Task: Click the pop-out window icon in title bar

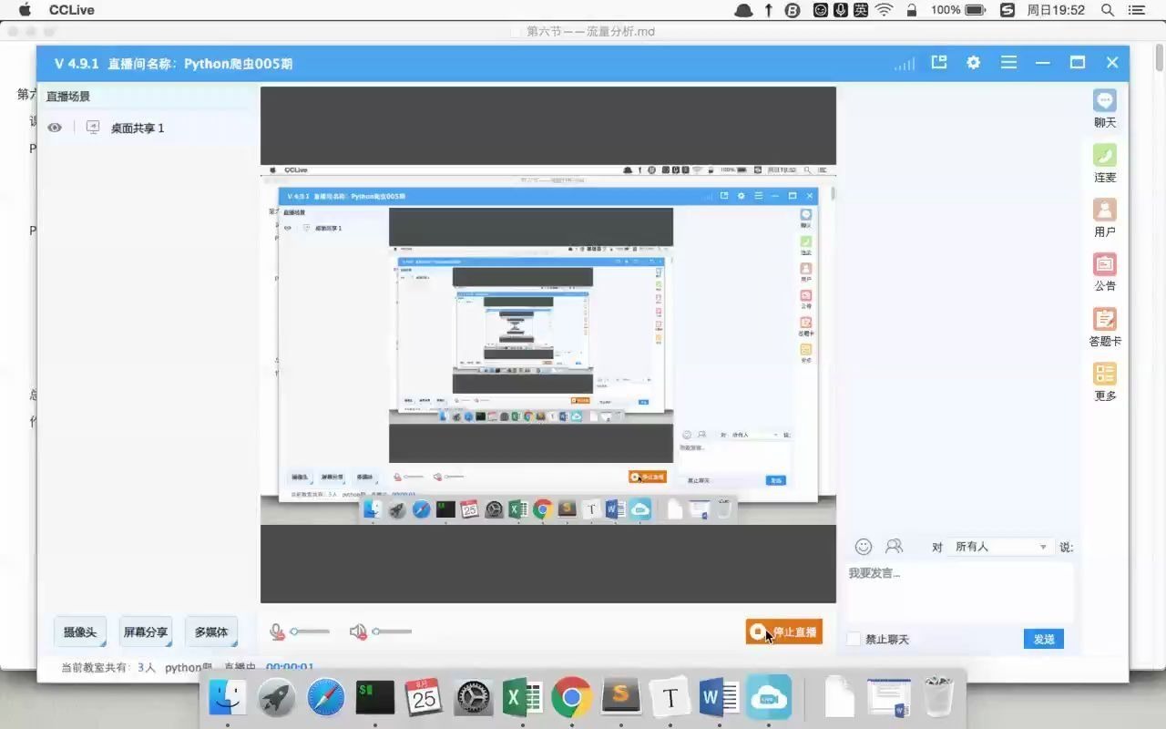Action: pos(939,62)
